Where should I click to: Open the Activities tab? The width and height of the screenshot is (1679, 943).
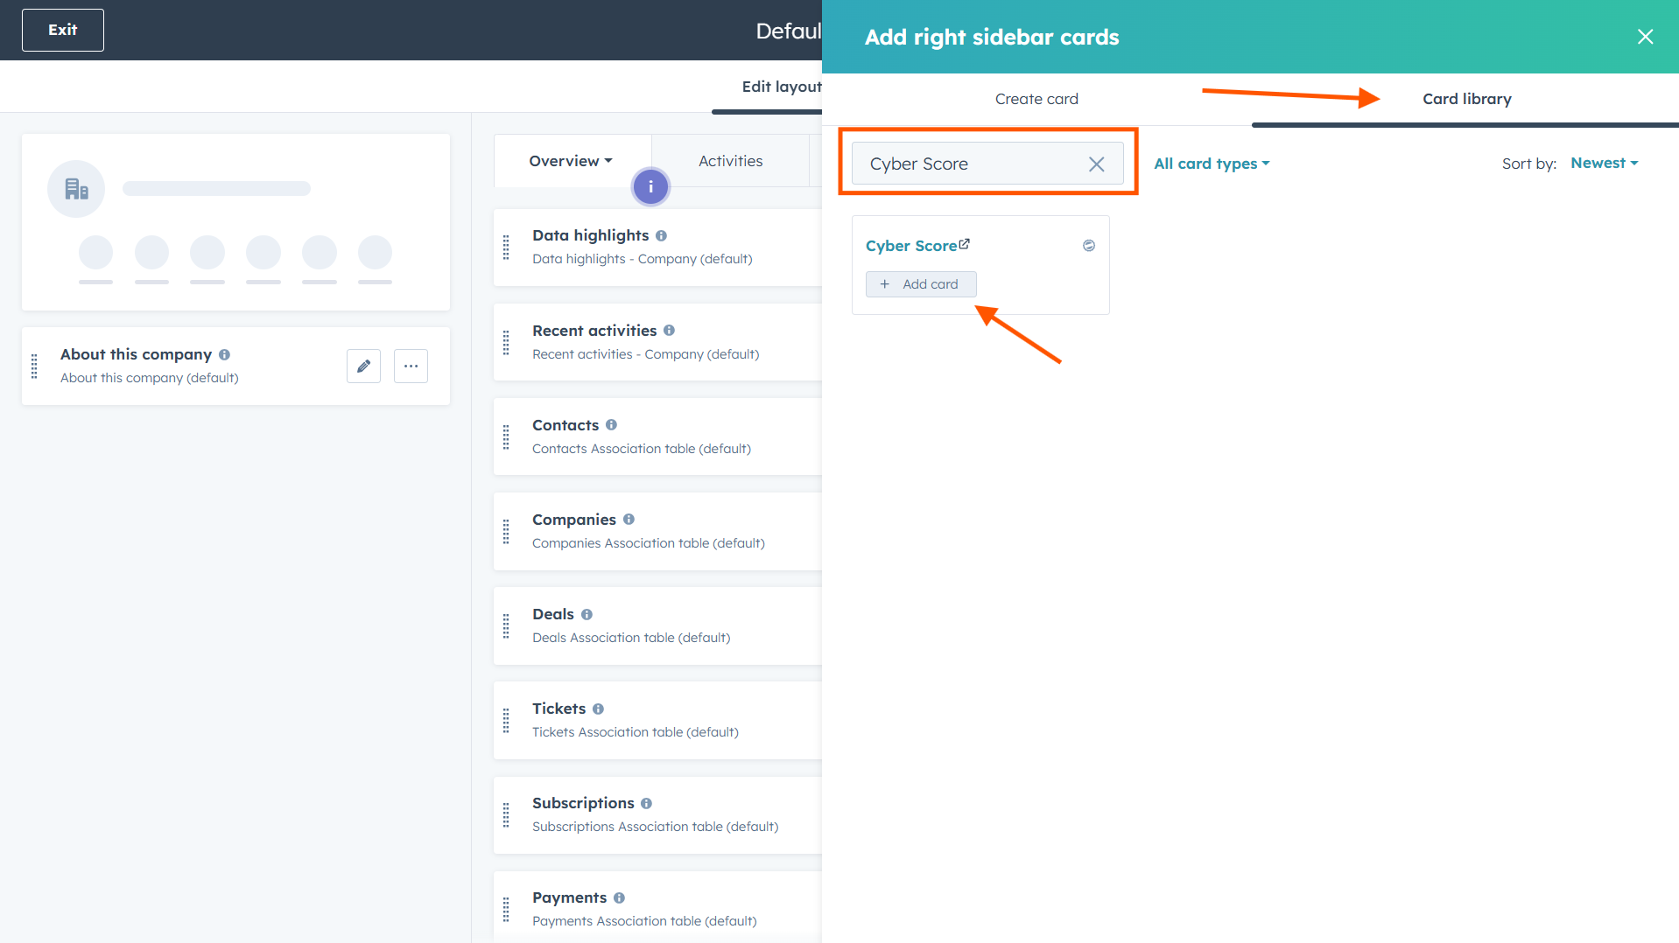click(x=730, y=161)
